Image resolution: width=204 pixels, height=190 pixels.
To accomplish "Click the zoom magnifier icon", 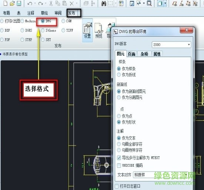I will coord(149,3).
